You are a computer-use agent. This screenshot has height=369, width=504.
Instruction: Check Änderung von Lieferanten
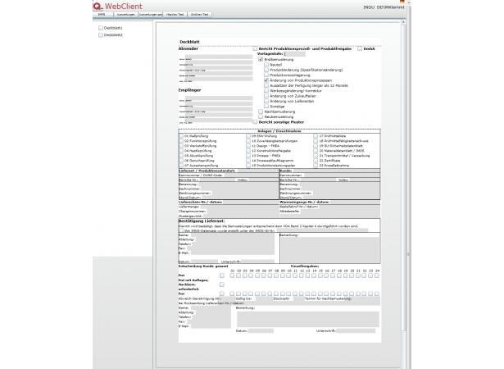[x=266, y=101]
